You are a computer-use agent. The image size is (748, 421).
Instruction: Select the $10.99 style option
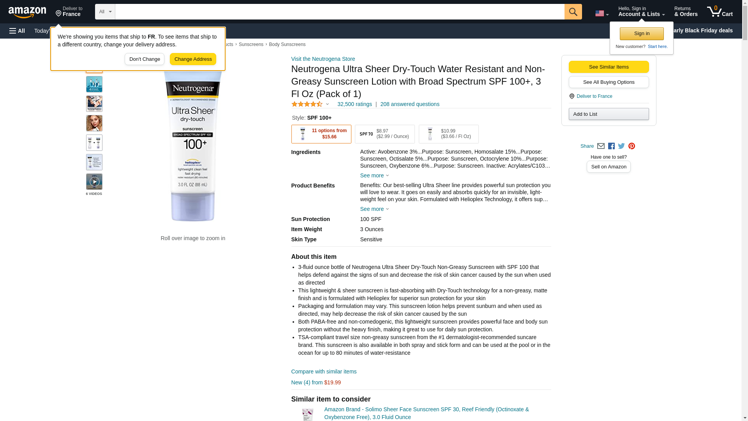448,134
